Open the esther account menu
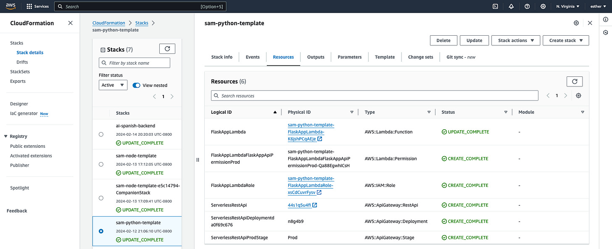Viewport: 612px width, 249px height. point(599,6)
